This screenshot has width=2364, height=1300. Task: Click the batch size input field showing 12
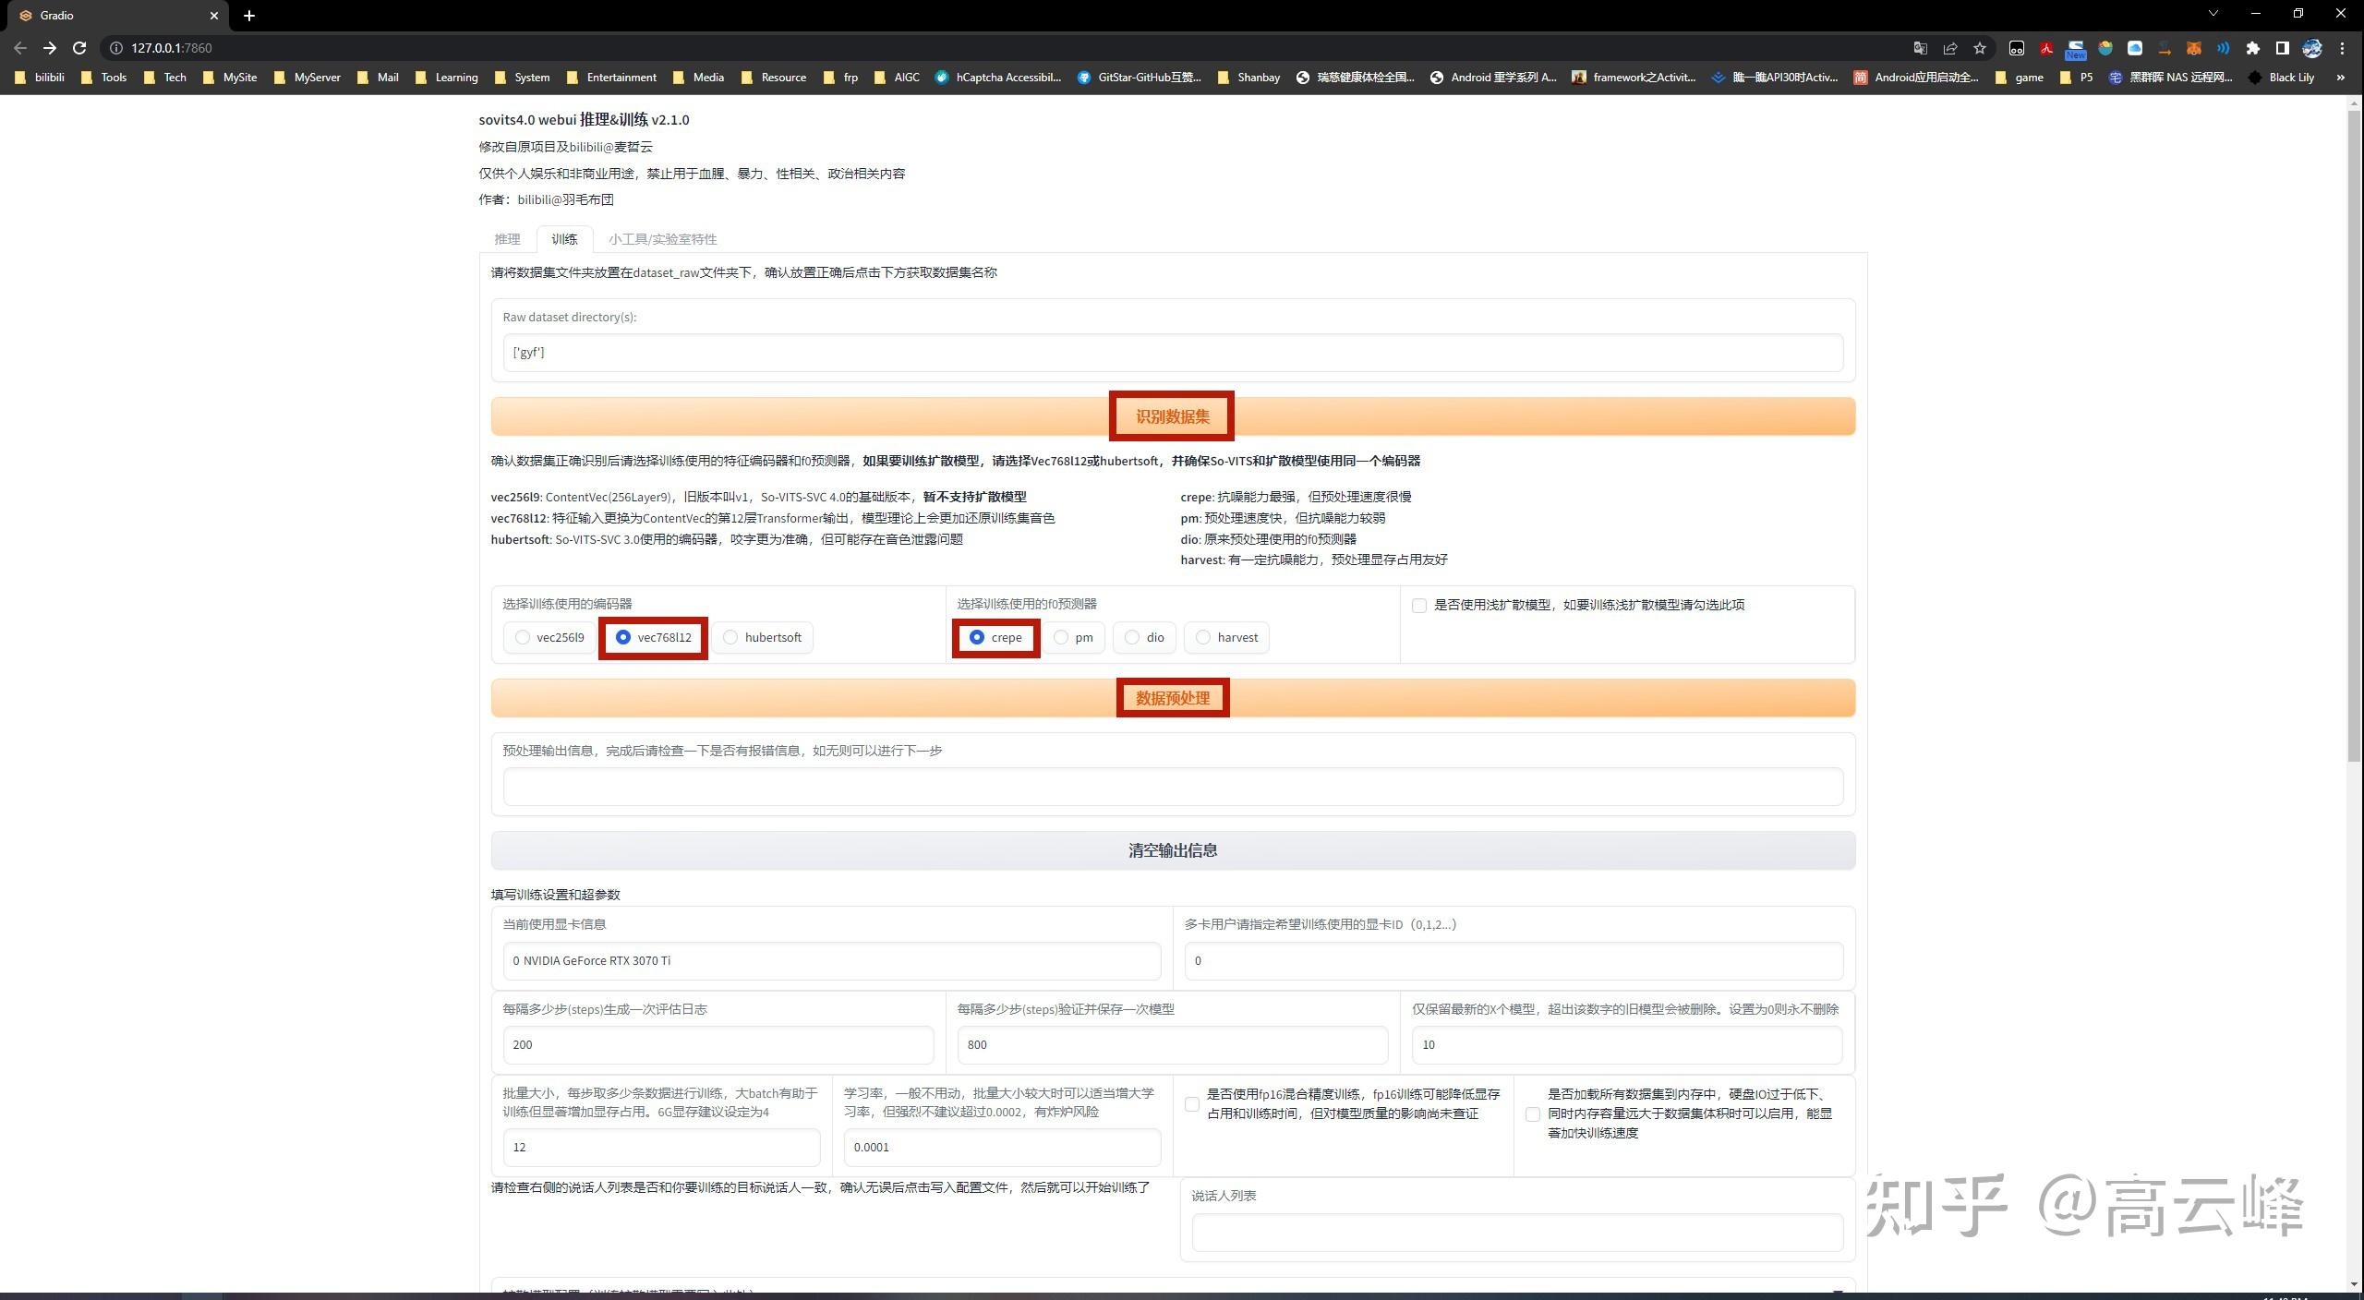661,1147
